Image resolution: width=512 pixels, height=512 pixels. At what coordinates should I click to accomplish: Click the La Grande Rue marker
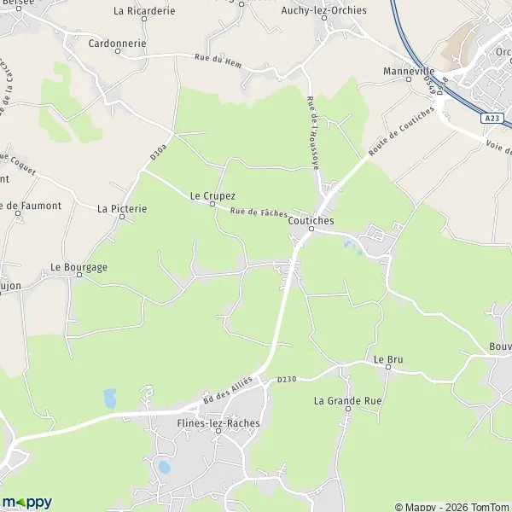pyautogui.click(x=348, y=409)
